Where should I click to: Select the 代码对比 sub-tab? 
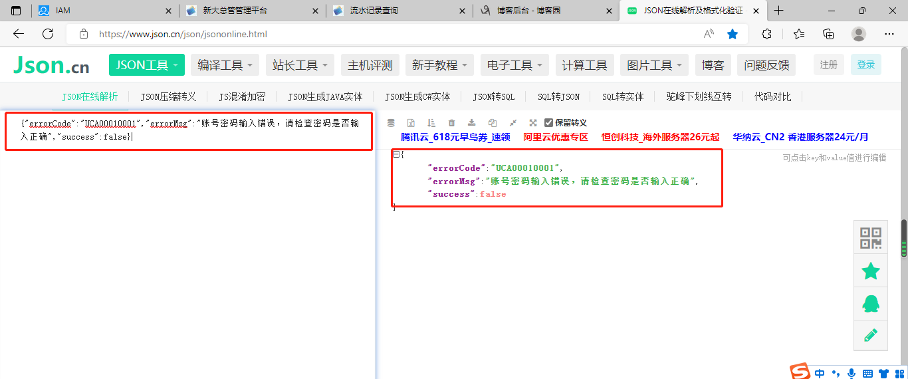[x=772, y=97]
